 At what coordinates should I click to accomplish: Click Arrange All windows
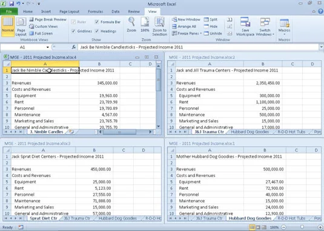coord(184,27)
